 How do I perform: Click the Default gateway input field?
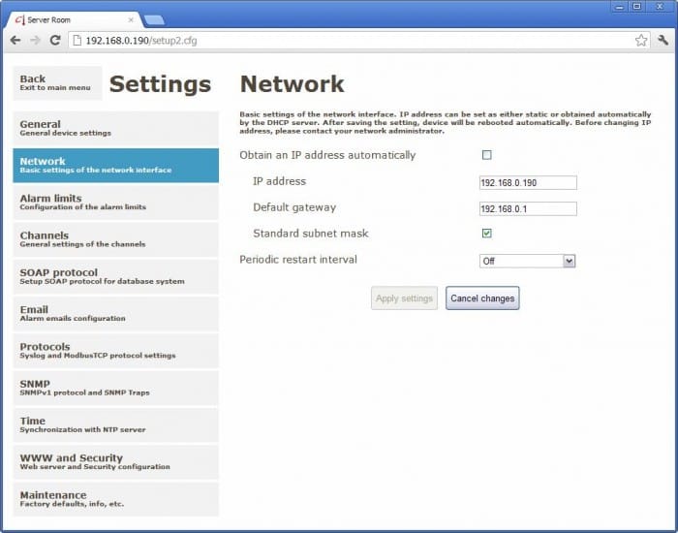(528, 208)
